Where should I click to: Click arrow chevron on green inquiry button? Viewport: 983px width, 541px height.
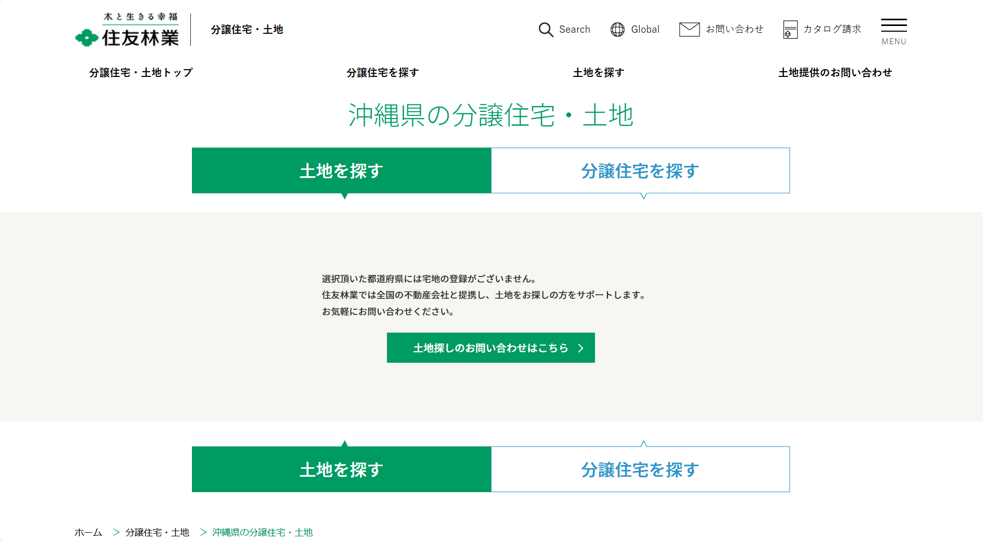point(581,348)
